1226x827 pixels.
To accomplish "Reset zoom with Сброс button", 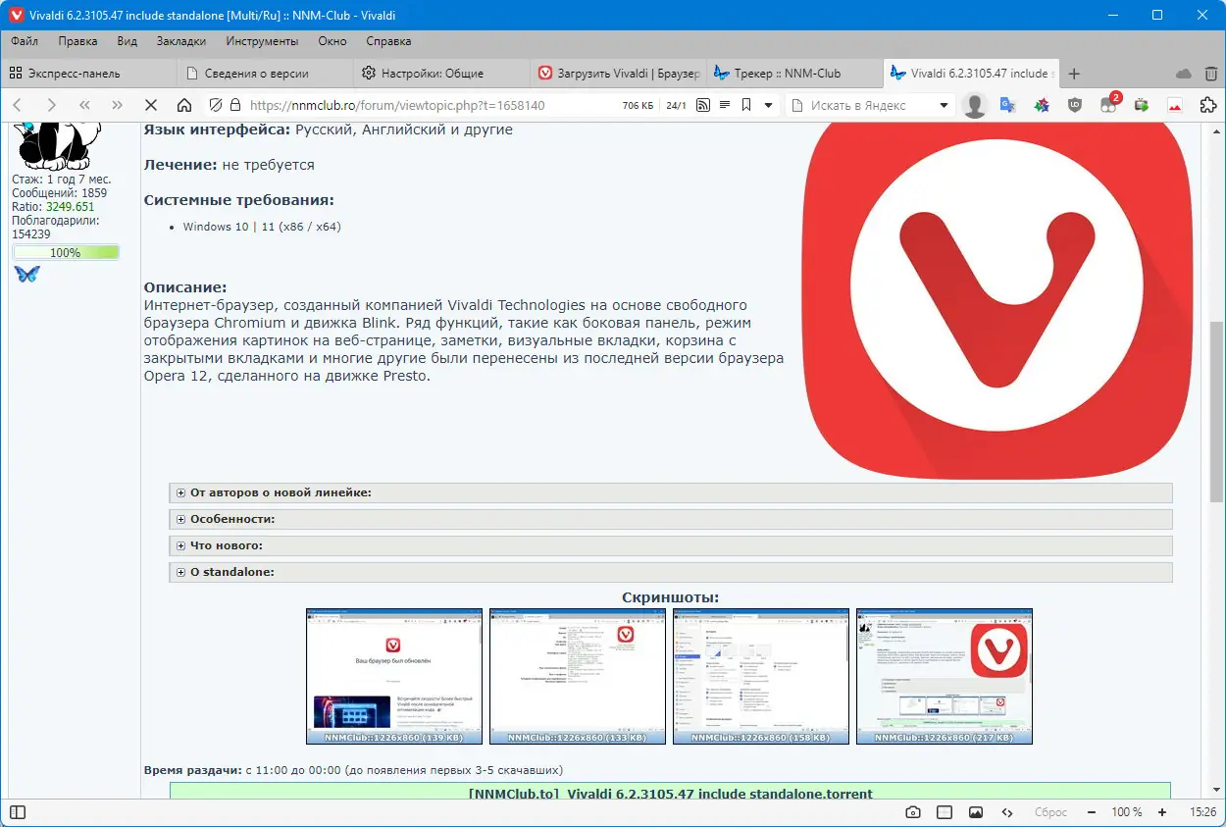I will (1050, 812).
